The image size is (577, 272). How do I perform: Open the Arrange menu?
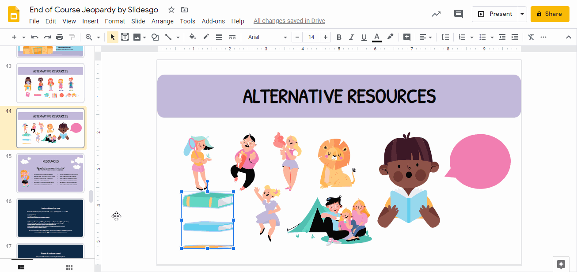(x=163, y=21)
